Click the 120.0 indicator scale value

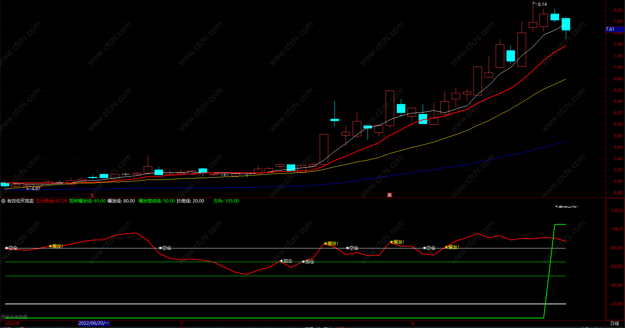pyautogui.click(x=616, y=211)
